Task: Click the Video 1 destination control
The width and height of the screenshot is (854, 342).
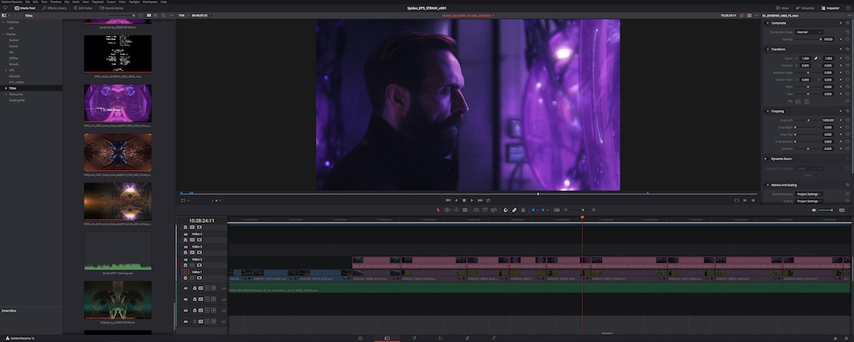Action: [x=186, y=272]
